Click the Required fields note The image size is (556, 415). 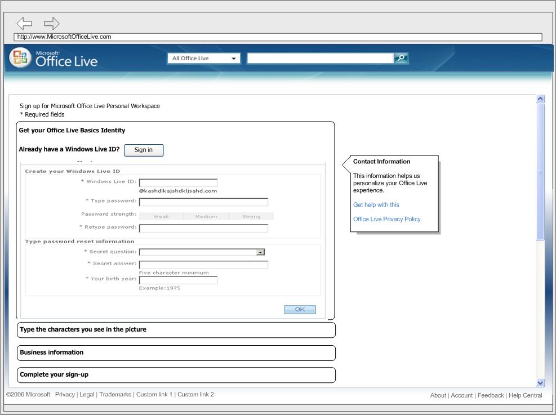(x=42, y=114)
